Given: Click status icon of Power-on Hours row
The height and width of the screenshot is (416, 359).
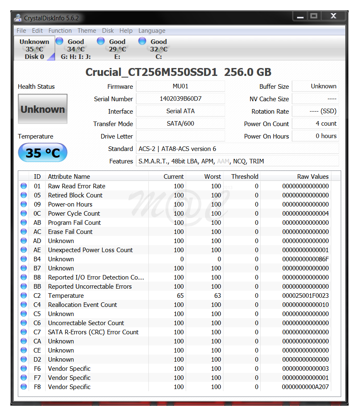Looking at the screenshot, I should pyautogui.click(x=24, y=204).
